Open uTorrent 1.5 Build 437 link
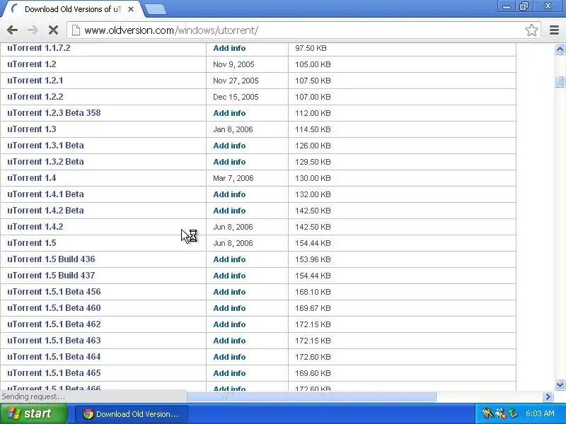The width and height of the screenshot is (566, 424). click(51, 275)
